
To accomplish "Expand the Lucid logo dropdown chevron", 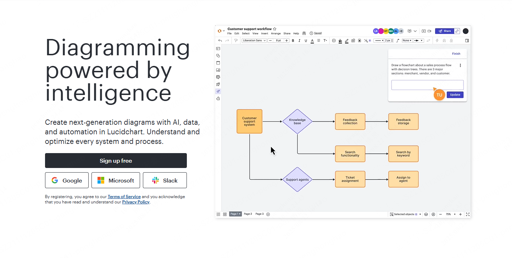I will pos(224,31).
